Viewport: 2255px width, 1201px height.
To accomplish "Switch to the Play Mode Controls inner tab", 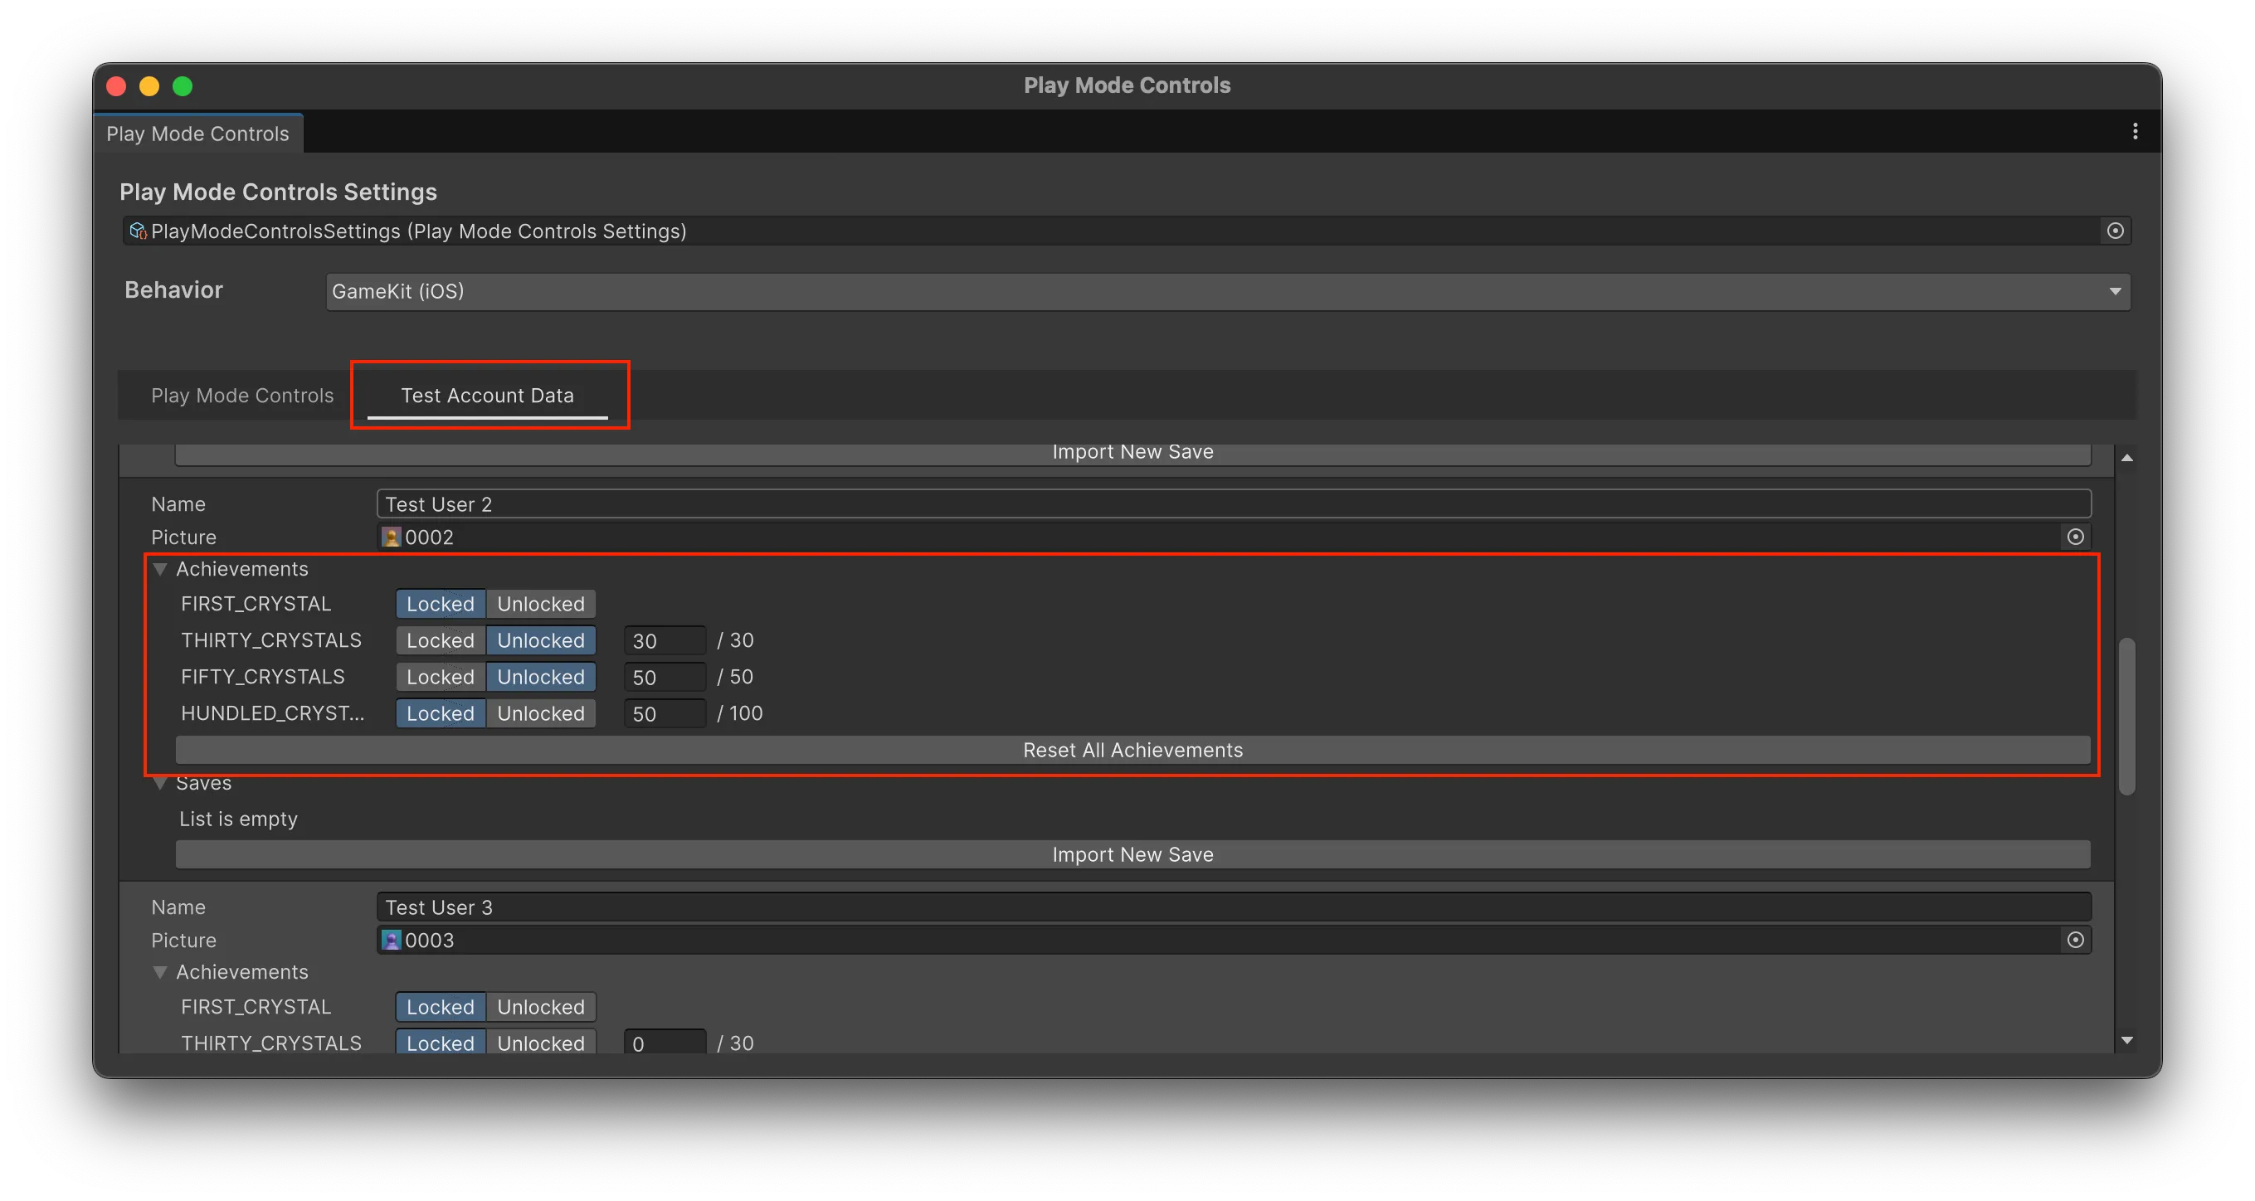I will (x=241, y=396).
